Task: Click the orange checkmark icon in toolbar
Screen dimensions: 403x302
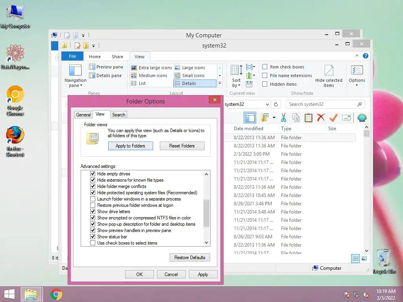Action: (333, 118)
